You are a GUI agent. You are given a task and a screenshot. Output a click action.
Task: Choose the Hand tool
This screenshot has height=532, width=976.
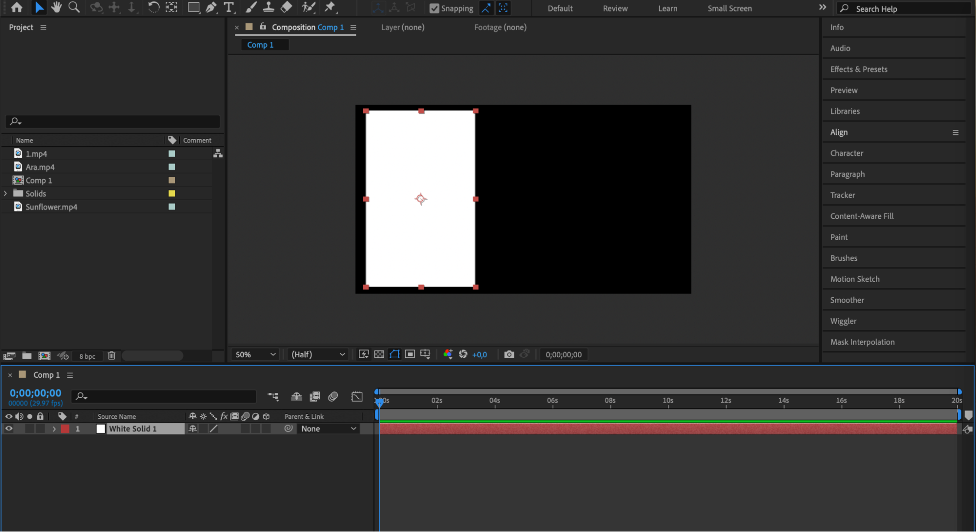(x=57, y=7)
